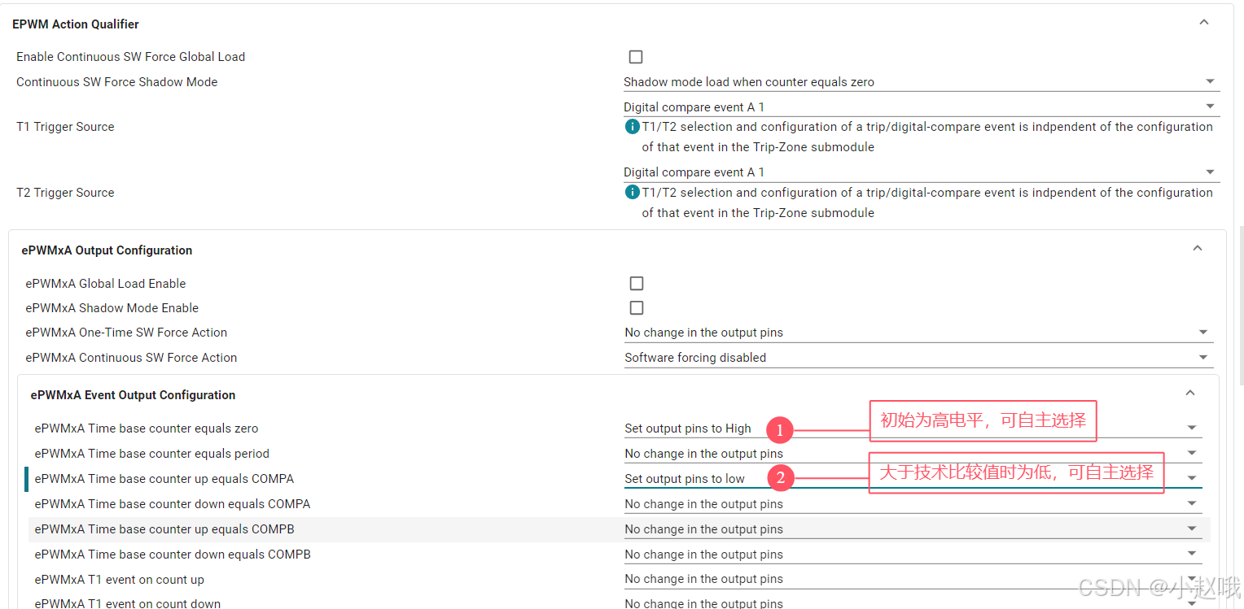Click the T1 Trigger Source label
Image resolution: width=1244 pixels, height=609 pixels.
click(x=65, y=127)
